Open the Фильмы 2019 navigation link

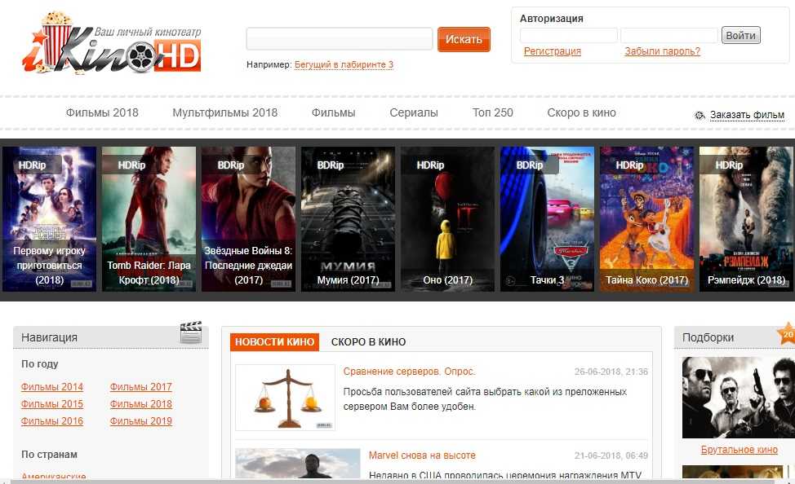tap(141, 420)
